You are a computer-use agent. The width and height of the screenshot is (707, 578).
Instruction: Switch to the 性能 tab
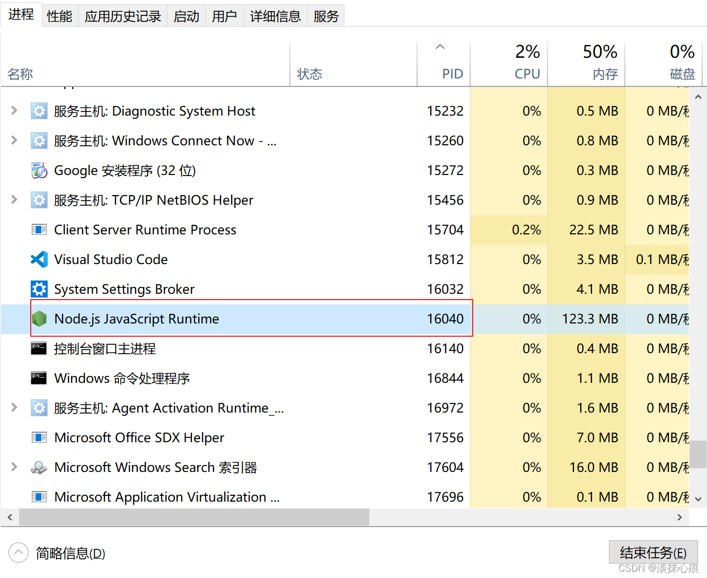[x=59, y=16]
